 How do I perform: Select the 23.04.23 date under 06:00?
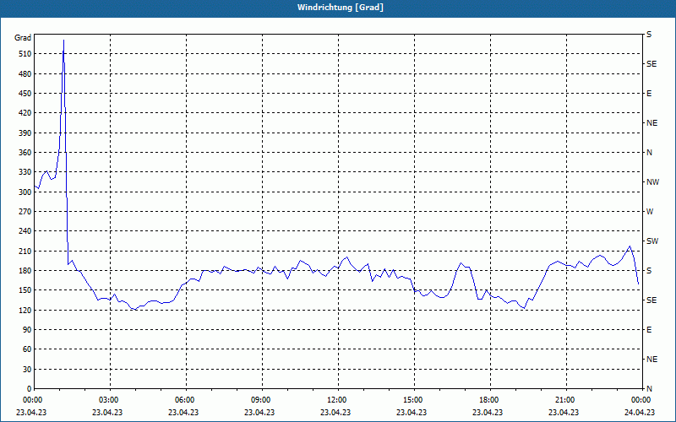pyautogui.click(x=183, y=413)
